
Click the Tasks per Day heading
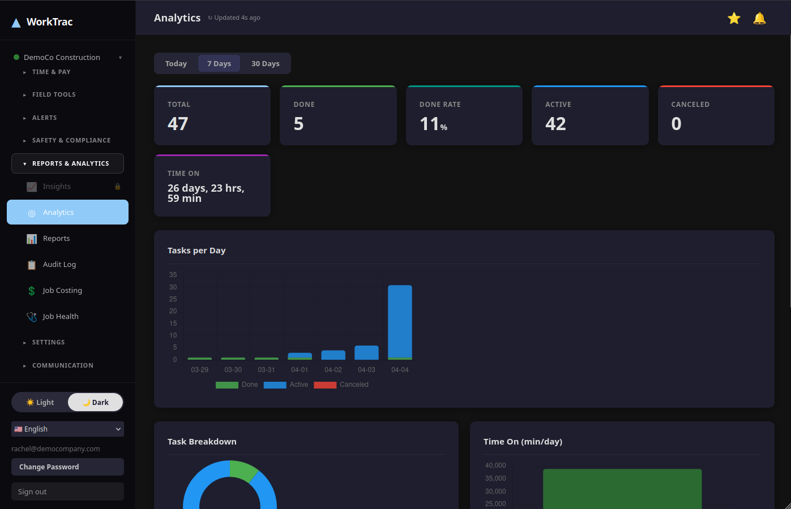[x=196, y=251]
